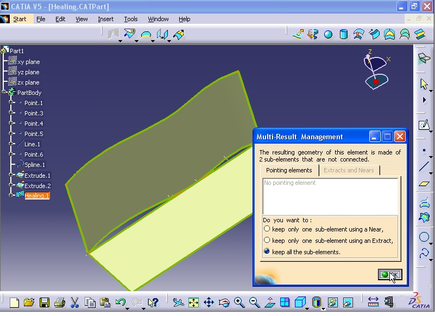Image resolution: width=435 pixels, height=316 pixels.
Task: Click the pointing elements list box
Action: (330, 197)
